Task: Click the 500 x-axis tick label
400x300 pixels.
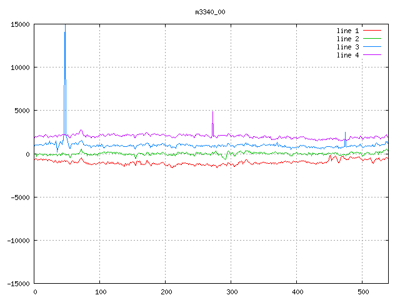Action: (362, 292)
